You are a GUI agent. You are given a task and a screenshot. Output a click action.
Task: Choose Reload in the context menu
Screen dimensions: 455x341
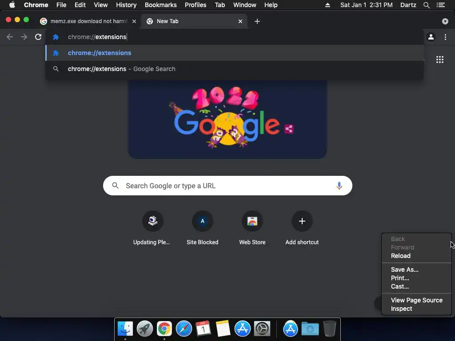coord(416,256)
